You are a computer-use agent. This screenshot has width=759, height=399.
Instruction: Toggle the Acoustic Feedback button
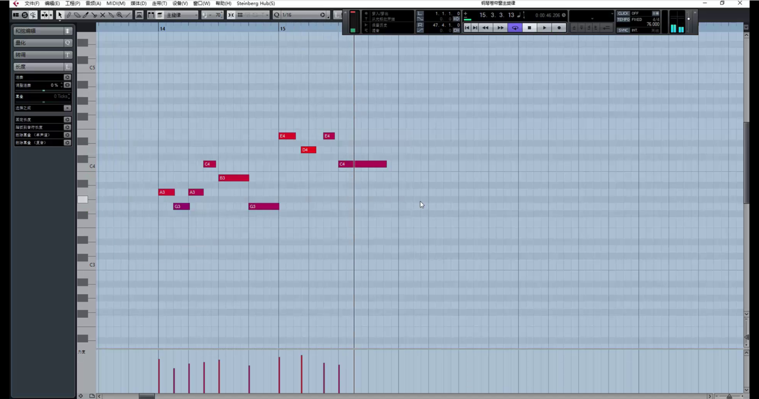click(x=33, y=15)
